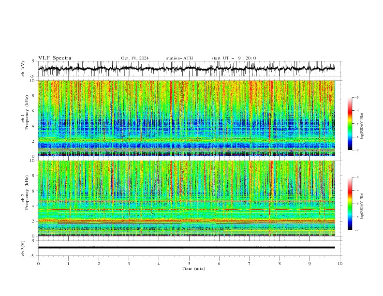
Task: Select the date text "Oct. 18, 2024"
Action: coord(135,58)
